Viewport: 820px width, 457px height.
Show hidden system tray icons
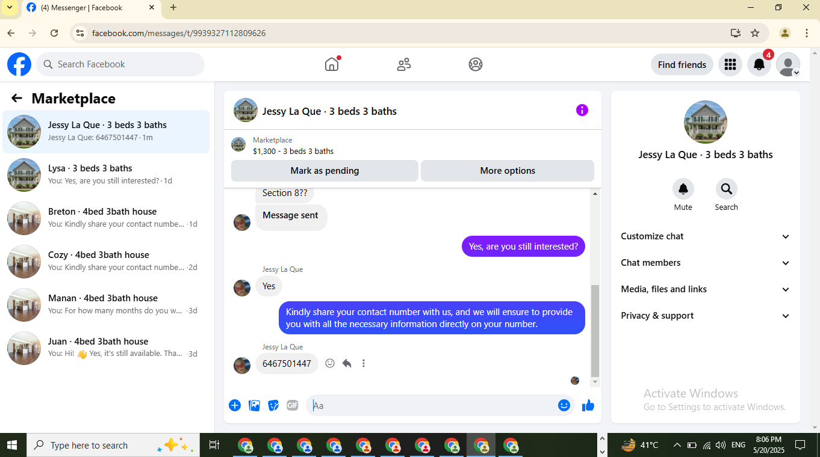(x=677, y=445)
